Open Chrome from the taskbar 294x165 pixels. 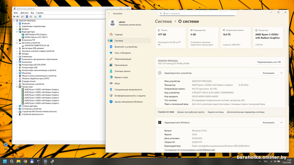[x=25, y=161]
